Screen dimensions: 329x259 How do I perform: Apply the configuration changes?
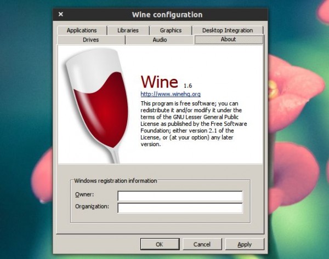(245, 244)
